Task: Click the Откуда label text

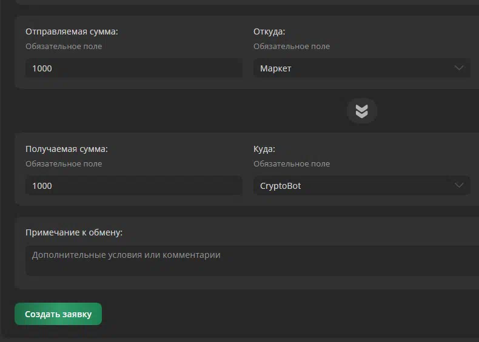Action: 269,31
